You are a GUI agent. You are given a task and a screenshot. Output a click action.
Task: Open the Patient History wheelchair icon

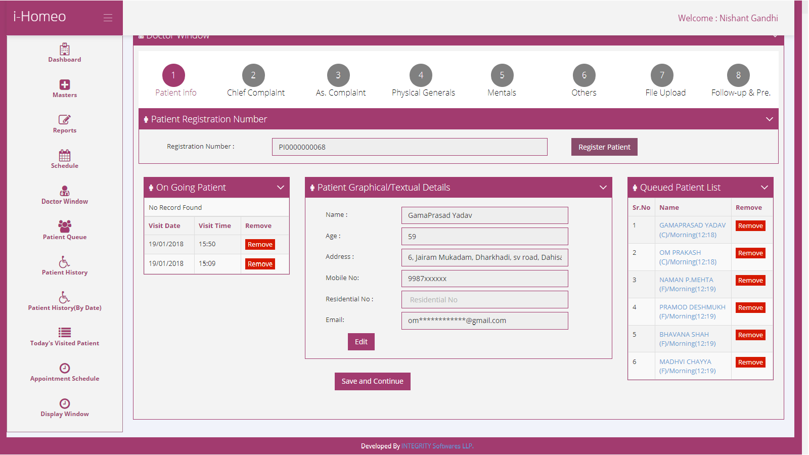(65, 262)
